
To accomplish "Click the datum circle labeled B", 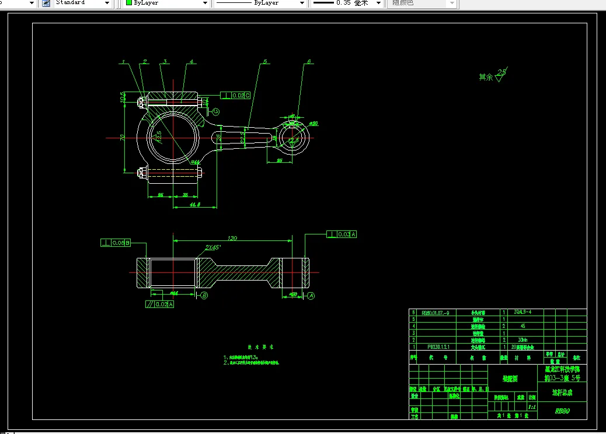I will tap(204, 295).
